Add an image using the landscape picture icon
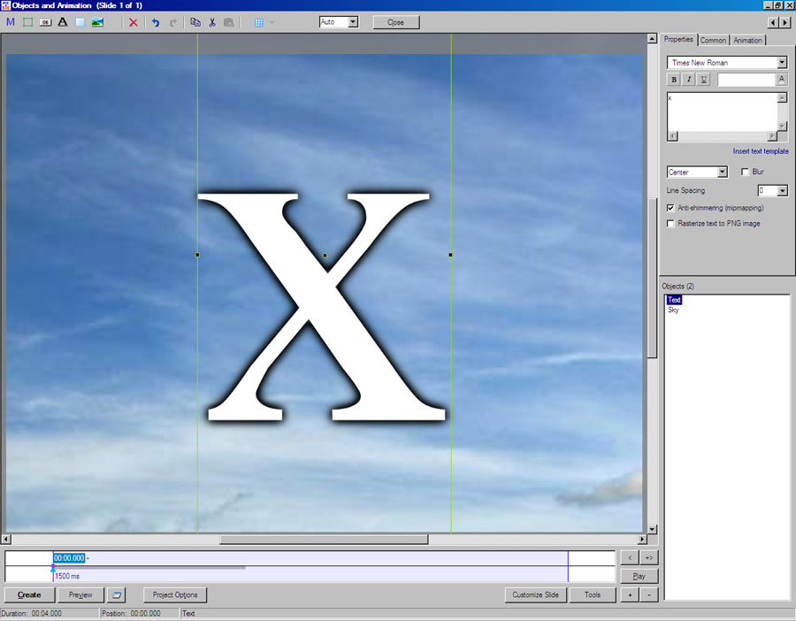Viewport: 796px width, 621px height. click(97, 22)
